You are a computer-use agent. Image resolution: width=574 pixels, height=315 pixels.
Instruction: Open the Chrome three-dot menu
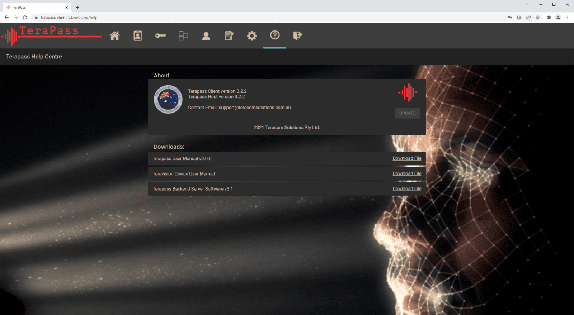568,17
